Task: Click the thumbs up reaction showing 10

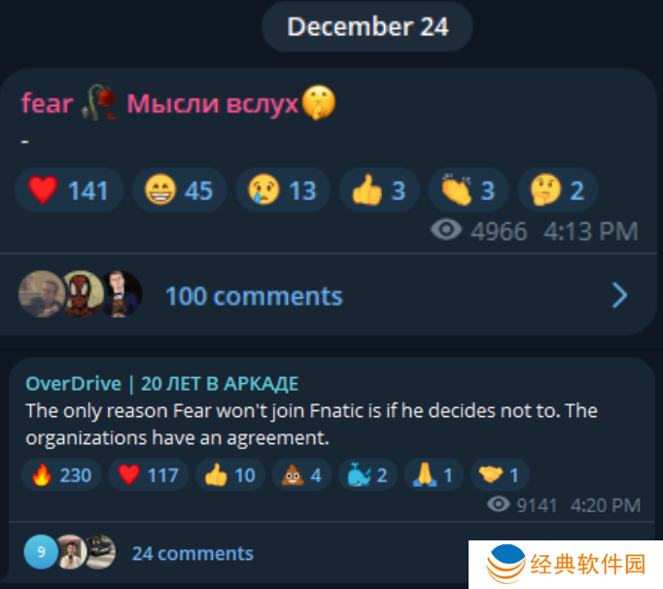Action: pos(230,474)
